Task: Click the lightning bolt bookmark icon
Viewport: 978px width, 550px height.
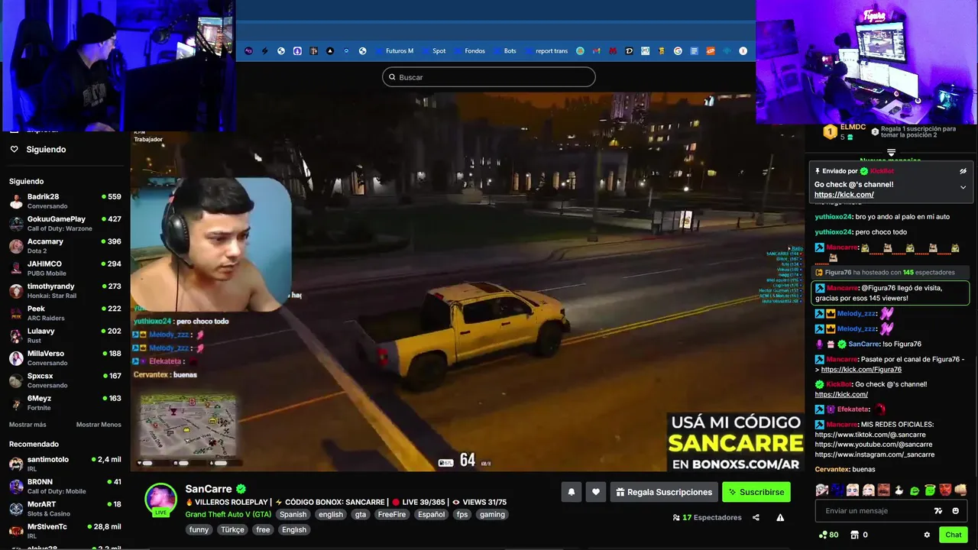Action: 265,51
